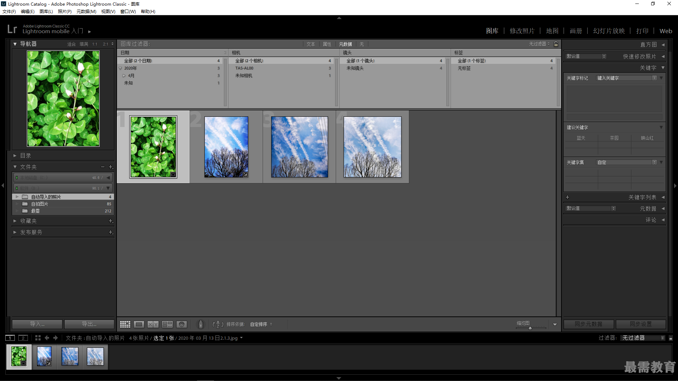This screenshot has width=678, height=381.
Task: Expand the 直方图 panel
Action: pos(663,45)
